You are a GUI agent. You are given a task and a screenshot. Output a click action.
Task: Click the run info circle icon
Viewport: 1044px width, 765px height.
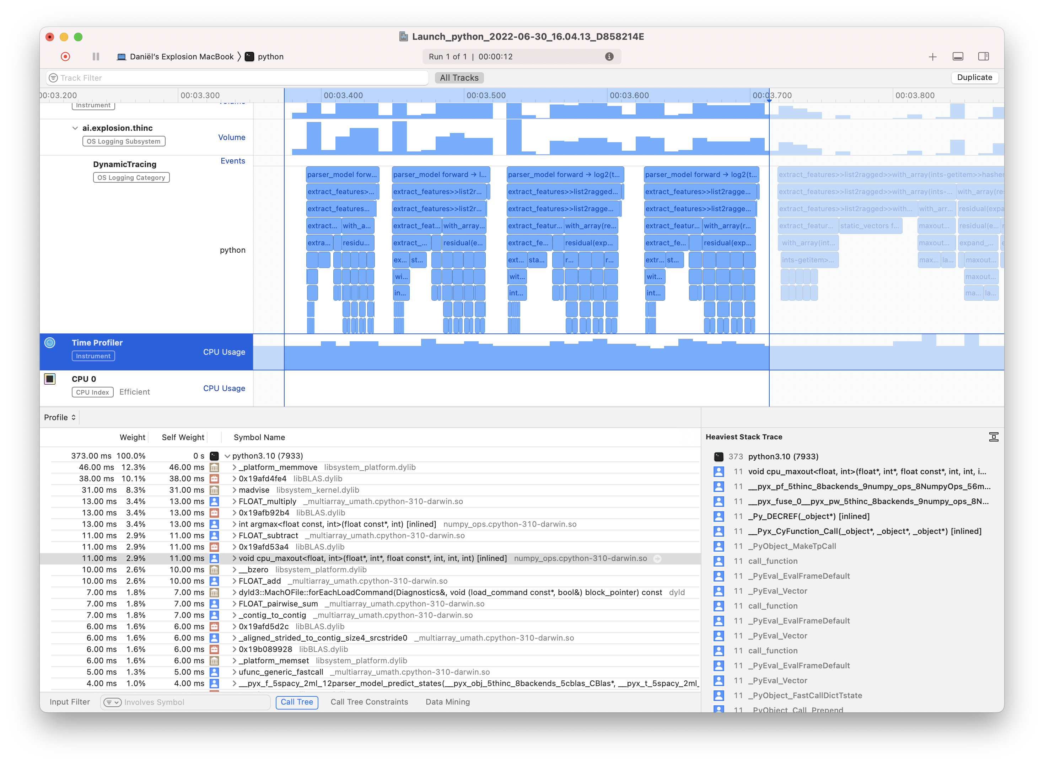point(609,57)
